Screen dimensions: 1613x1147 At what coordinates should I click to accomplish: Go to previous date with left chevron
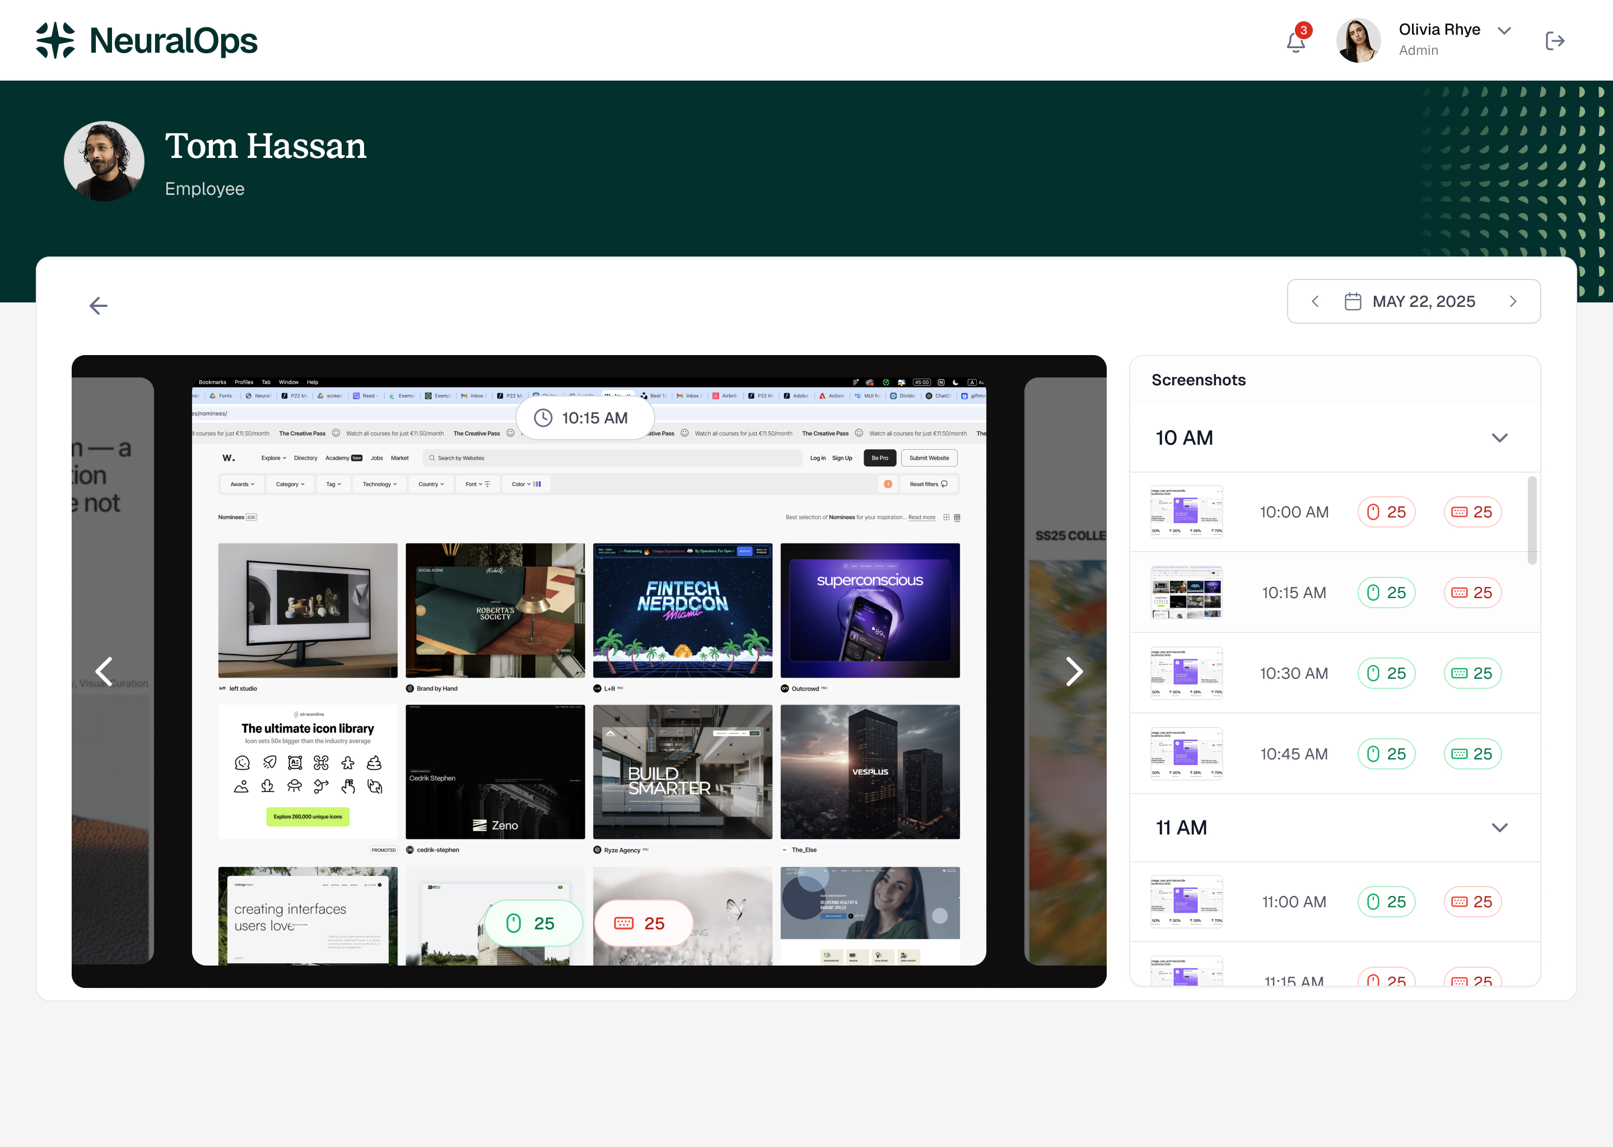click(1315, 301)
